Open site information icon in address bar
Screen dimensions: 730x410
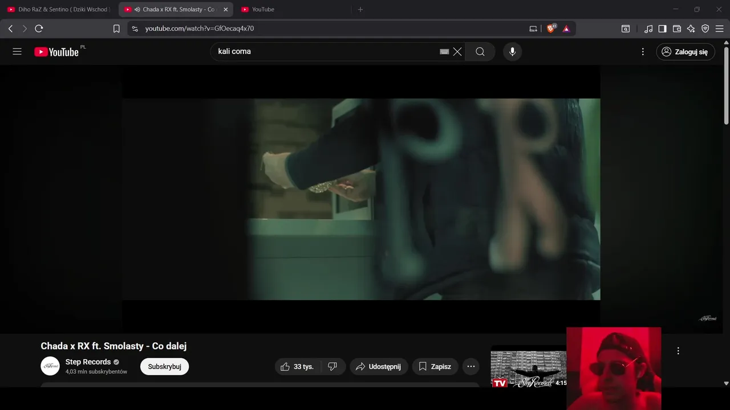135,28
